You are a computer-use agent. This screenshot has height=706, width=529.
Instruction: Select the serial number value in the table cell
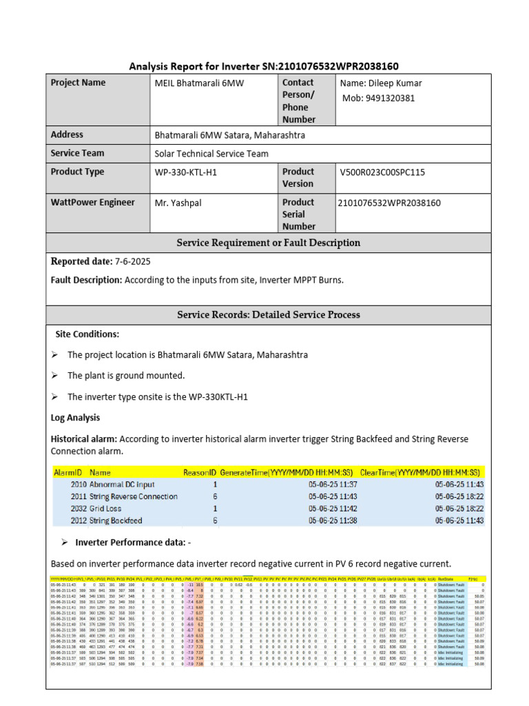click(x=389, y=203)
